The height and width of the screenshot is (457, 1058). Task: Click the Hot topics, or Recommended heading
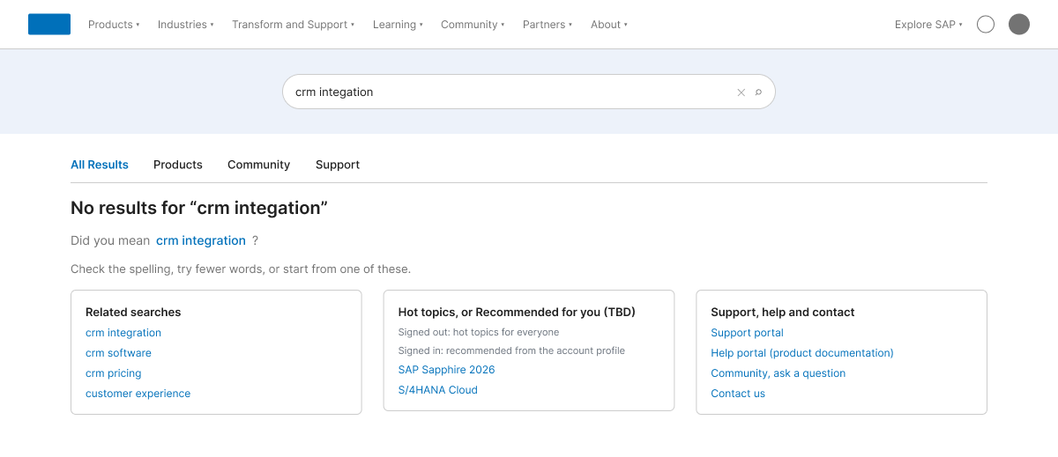[517, 312]
